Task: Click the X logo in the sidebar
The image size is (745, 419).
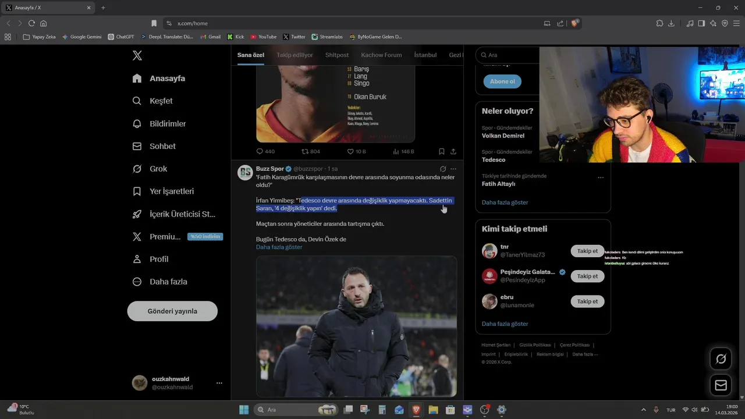Action: click(x=137, y=56)
